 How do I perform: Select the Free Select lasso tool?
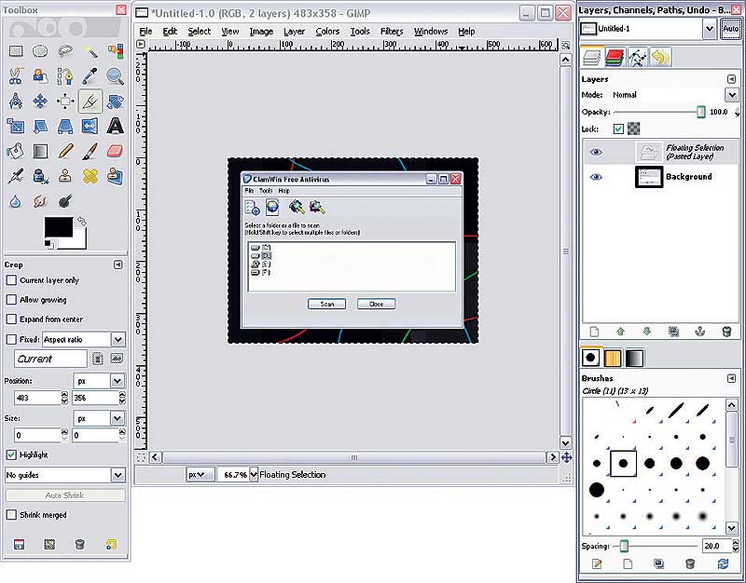click(x=65, y=51)
